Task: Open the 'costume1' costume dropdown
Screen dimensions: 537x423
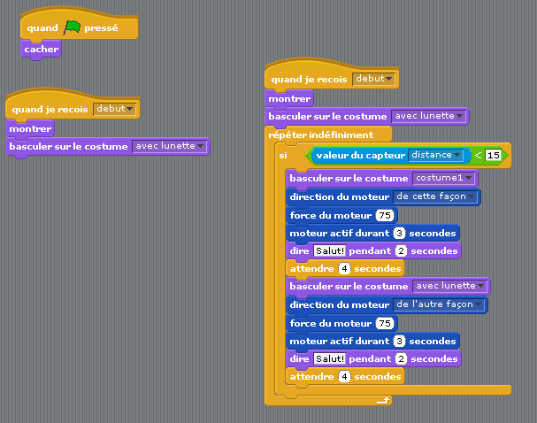Action: coord(444,178)
